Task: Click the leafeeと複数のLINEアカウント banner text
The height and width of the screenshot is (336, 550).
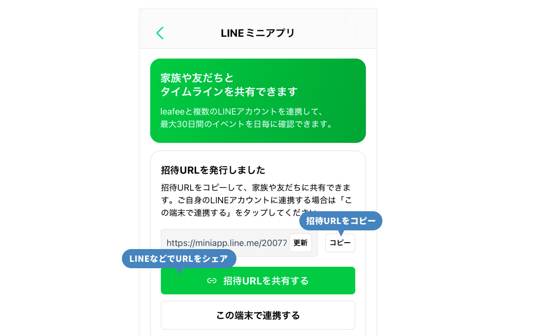Action: [x=241, y=112]
